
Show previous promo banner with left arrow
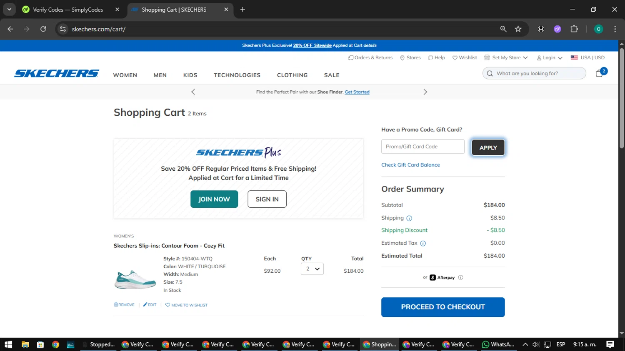[x=193, y=92]
